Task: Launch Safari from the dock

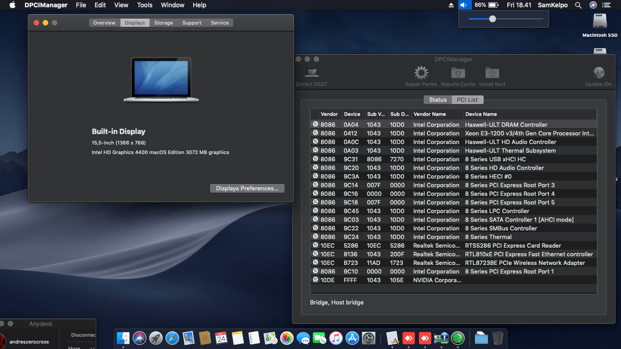Action: 172,338
